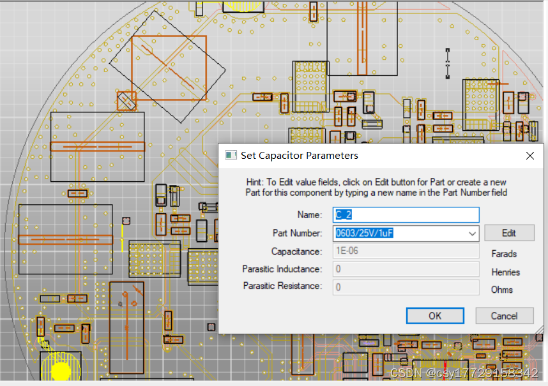The image size is (548, 386).
Task: Click the Capacitance value field
Action: coord(406,251)
